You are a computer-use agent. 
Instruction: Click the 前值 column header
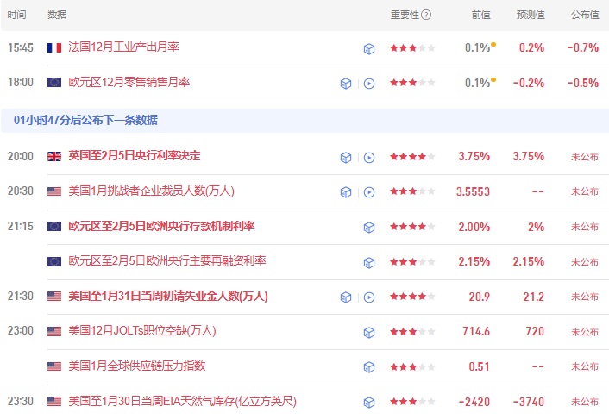pyautogui.click(x=480, y=15)
